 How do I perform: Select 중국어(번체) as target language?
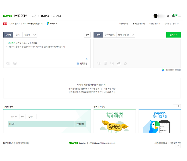coord(123,35)
